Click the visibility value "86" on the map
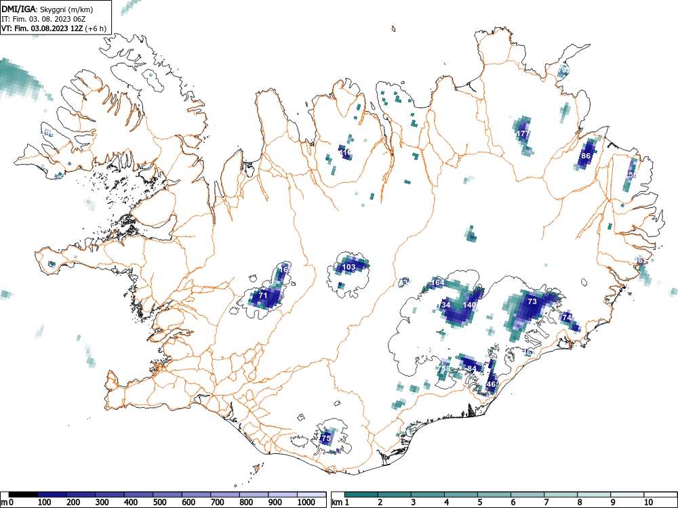This screenshot has width=678, height=508. [586, 156]
